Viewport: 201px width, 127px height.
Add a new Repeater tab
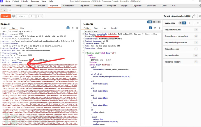point(10,10)
